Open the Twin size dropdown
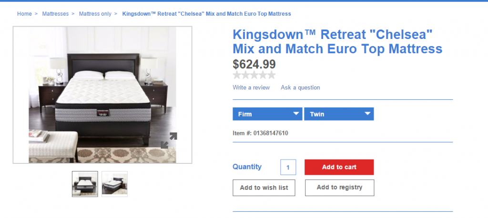The height and width of the screenshot is (218, 488). (338, 114)
